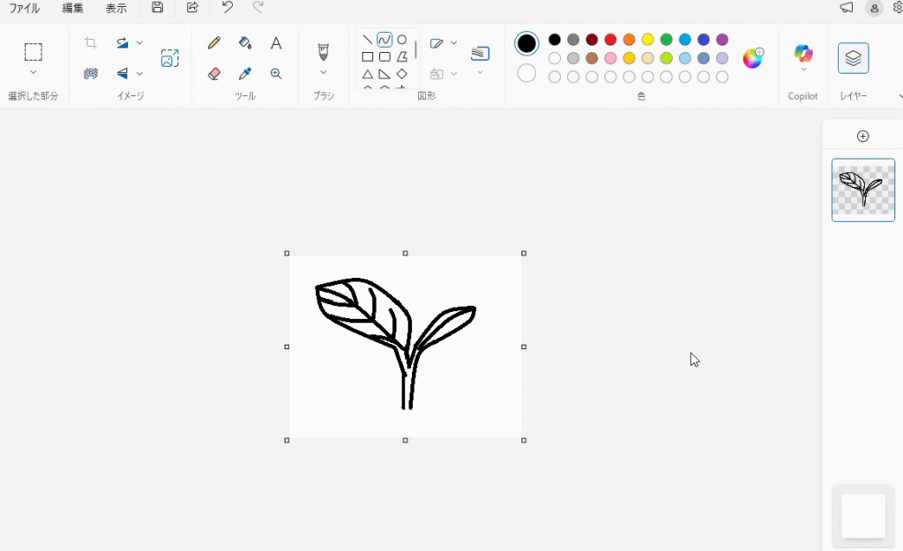The image size is (903, 551).
Task: Select the Fill bucket tool
Action: coord(245,42)
